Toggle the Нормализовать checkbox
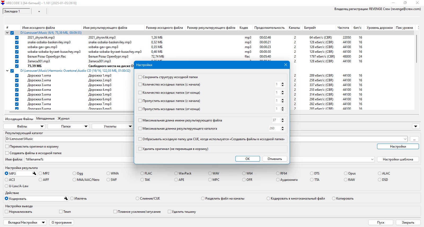Screen dimensions: 424x227 (x=7, y=212)
